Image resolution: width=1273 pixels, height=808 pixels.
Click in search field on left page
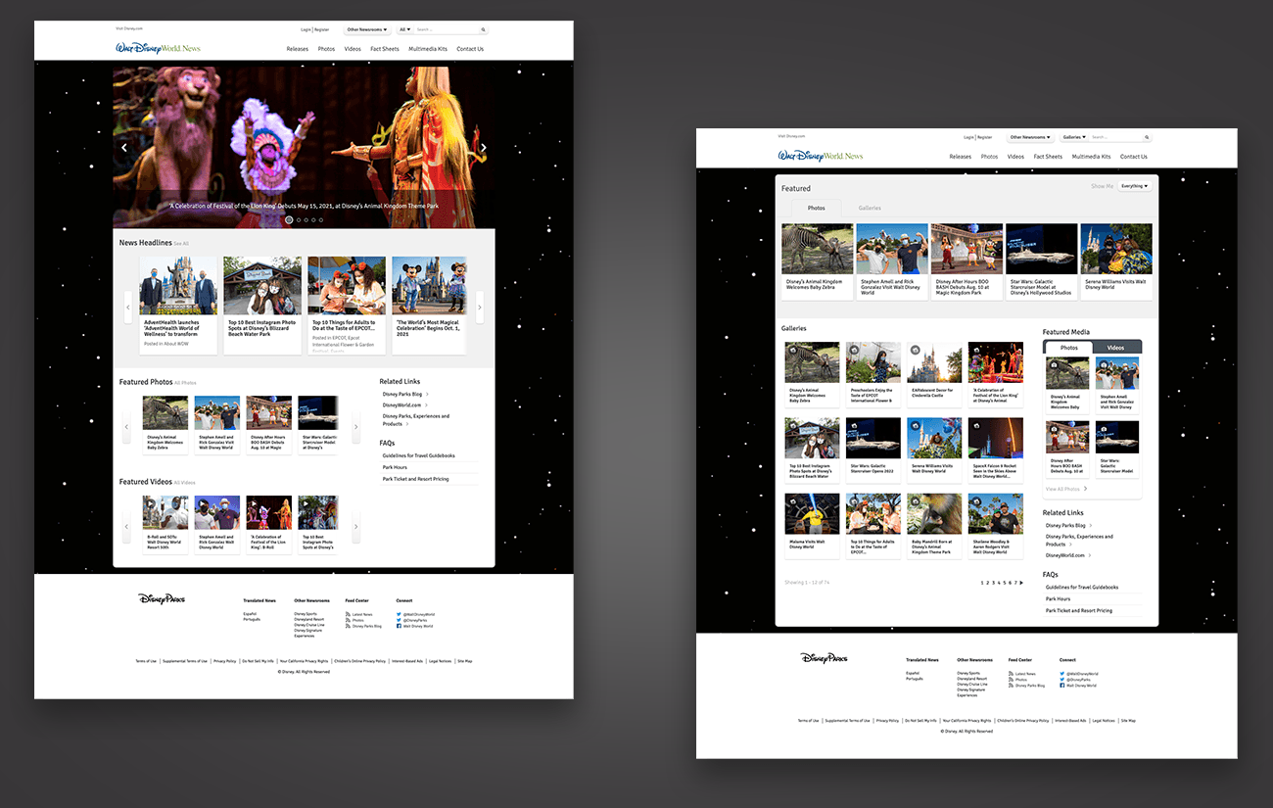point(447,30)
